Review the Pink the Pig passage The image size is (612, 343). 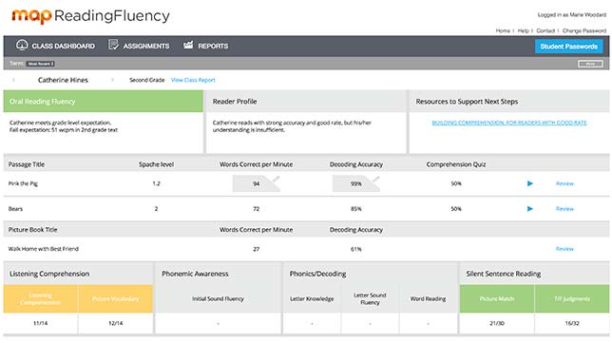coord(564,183)
